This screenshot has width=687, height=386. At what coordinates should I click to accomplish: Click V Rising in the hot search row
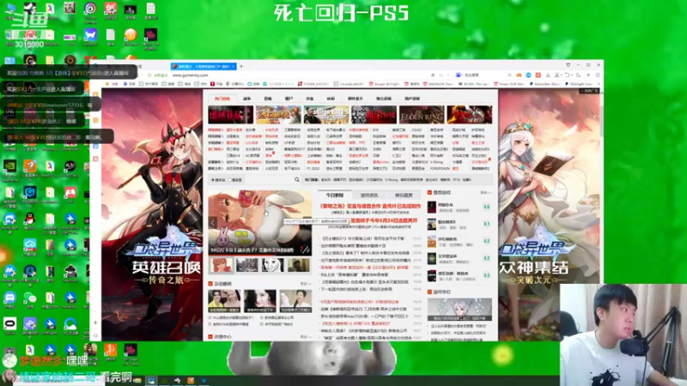point(392,180)
